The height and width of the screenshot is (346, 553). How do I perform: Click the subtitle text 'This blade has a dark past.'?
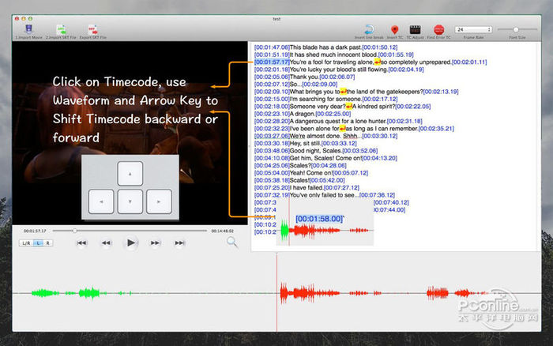(x=325, y=47)
